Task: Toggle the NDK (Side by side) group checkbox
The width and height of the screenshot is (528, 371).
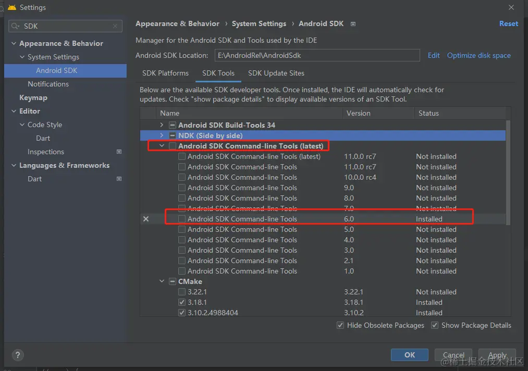Action: tap(173, 135)
